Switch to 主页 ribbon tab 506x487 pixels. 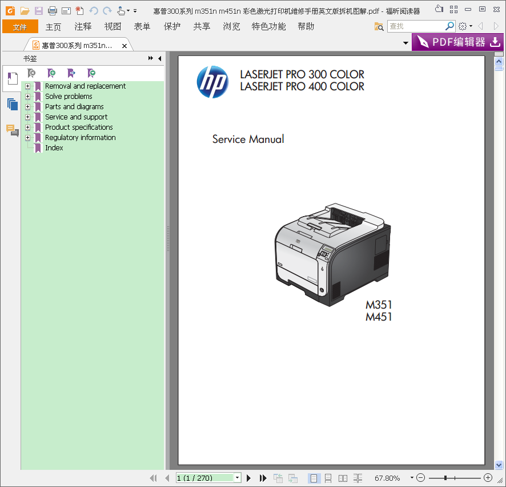[x=53, y=27]
